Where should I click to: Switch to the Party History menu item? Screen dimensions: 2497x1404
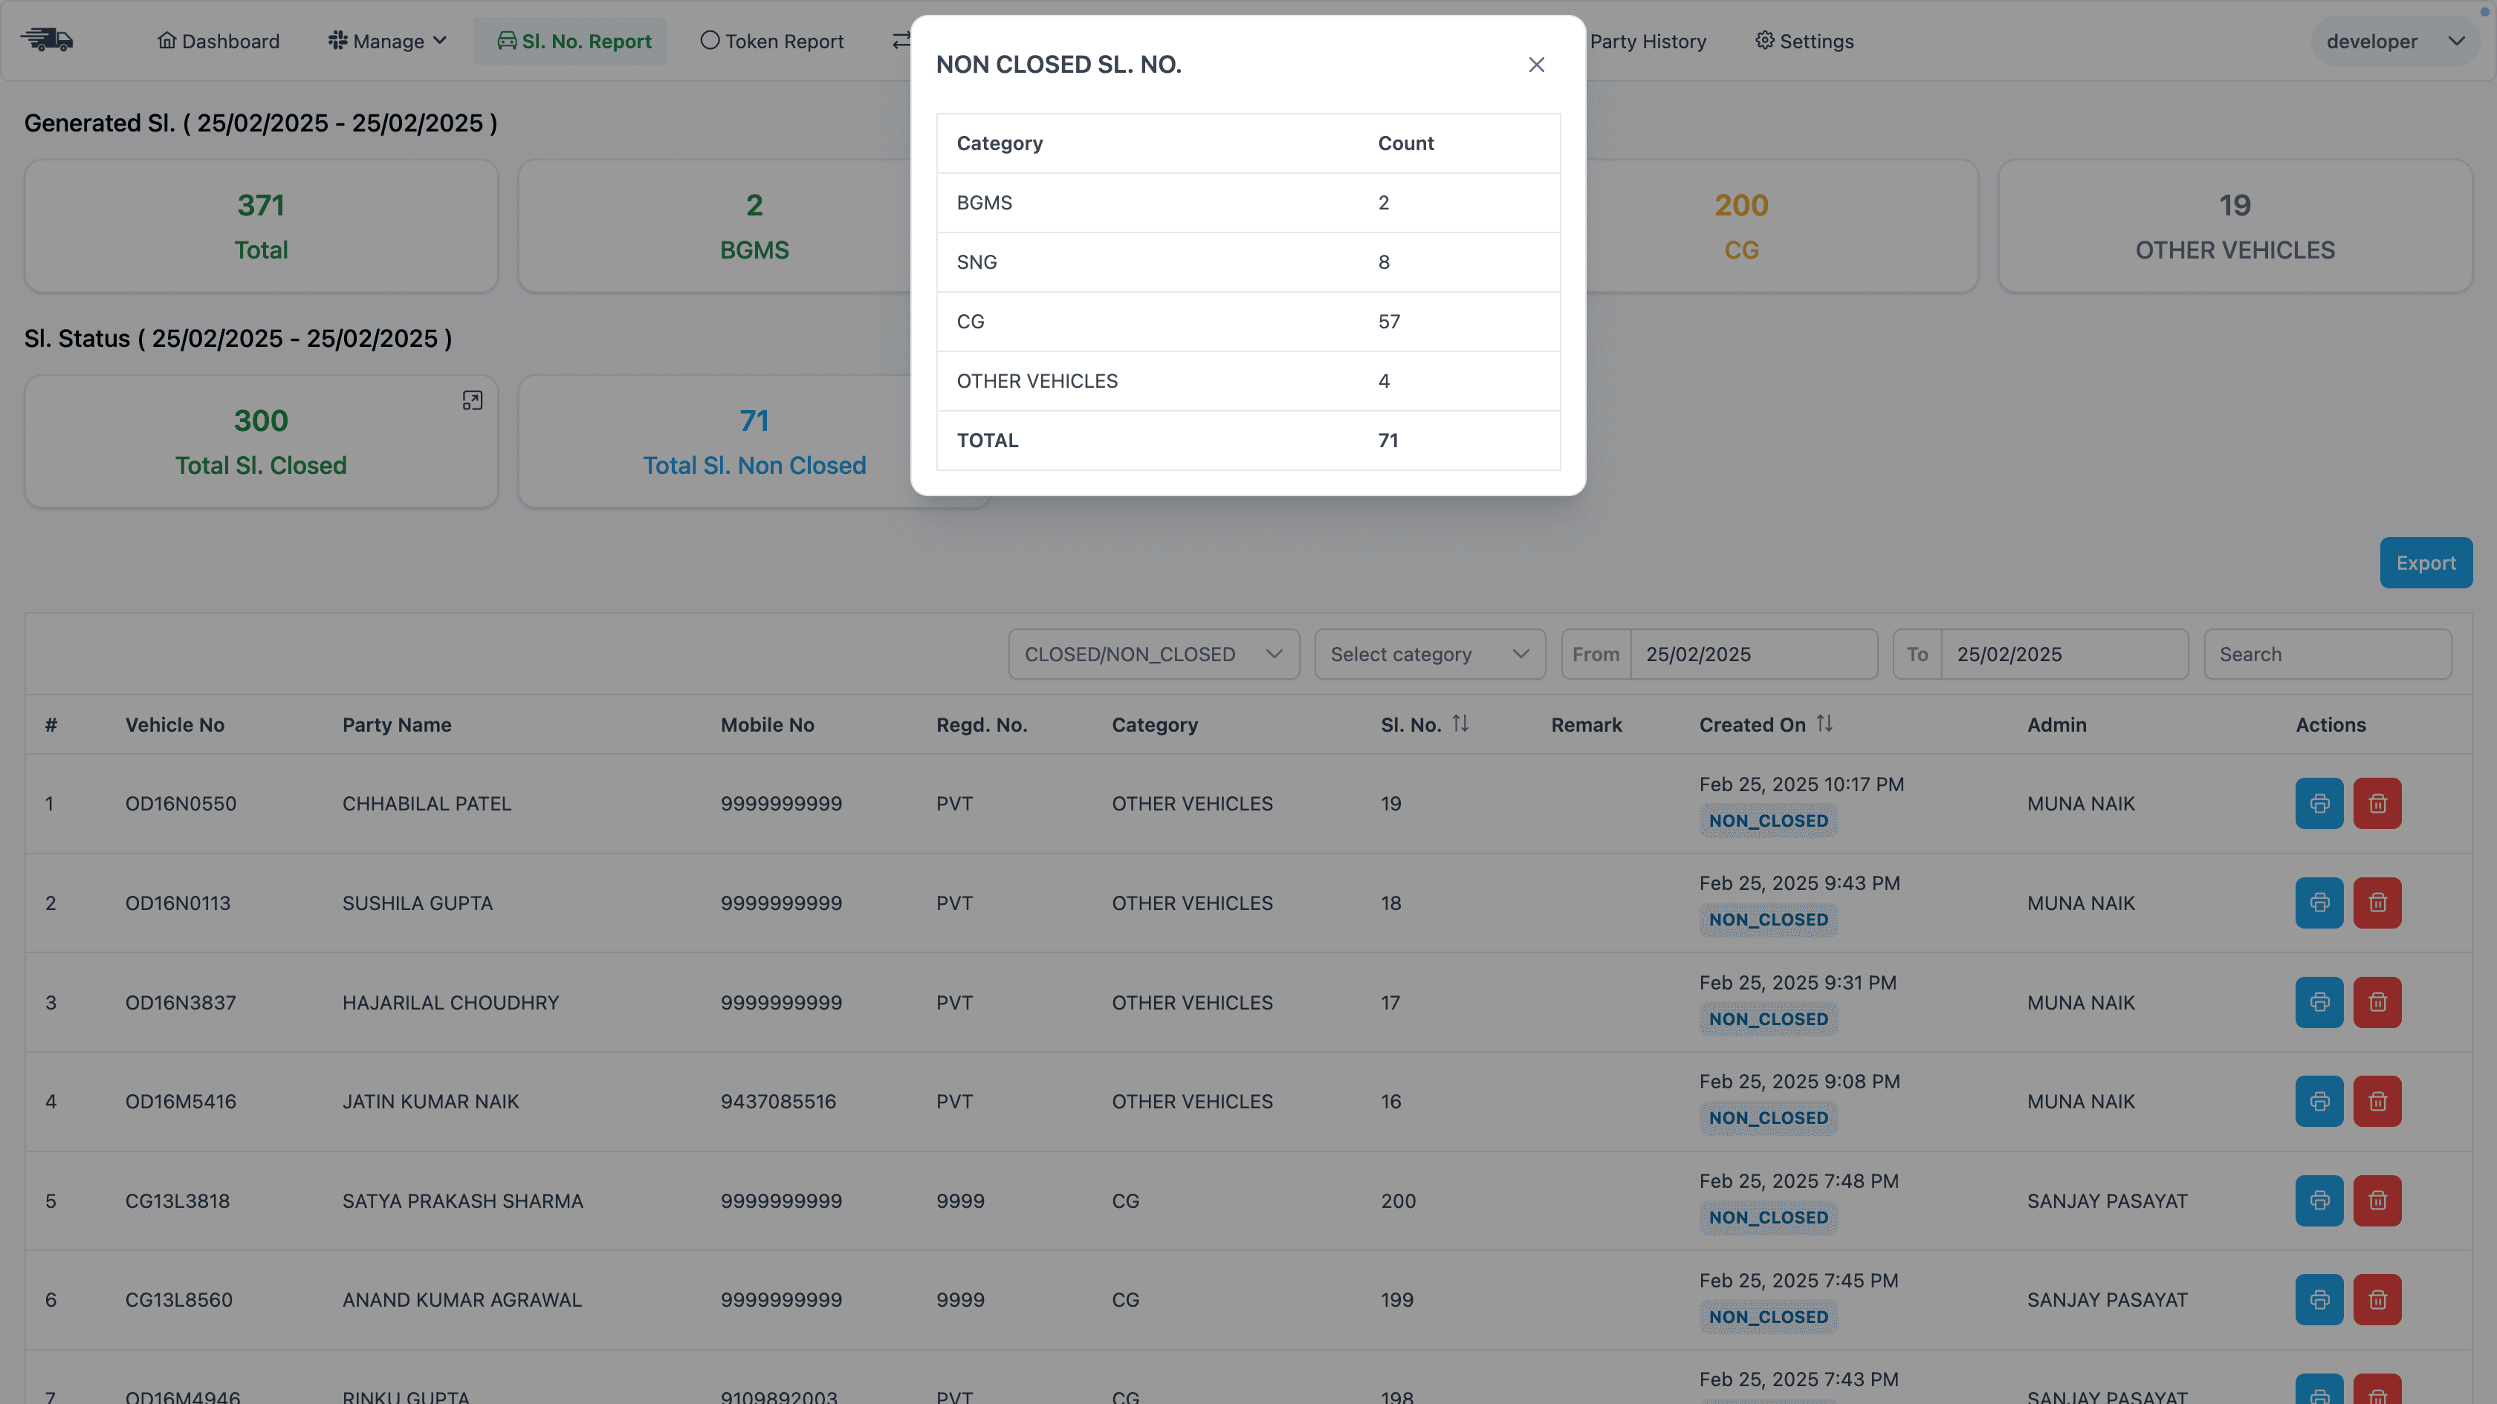click(x=1649, y=41)
